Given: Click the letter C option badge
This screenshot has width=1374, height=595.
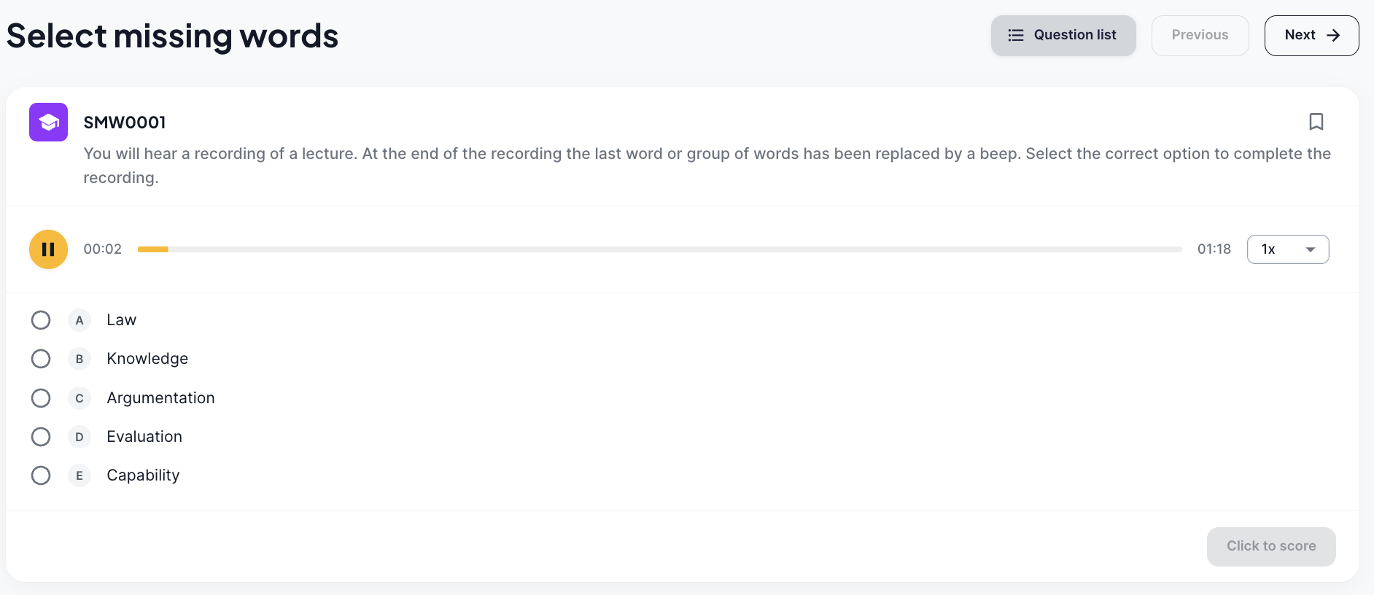Looking at the screenshot, I should click(79, 398).
